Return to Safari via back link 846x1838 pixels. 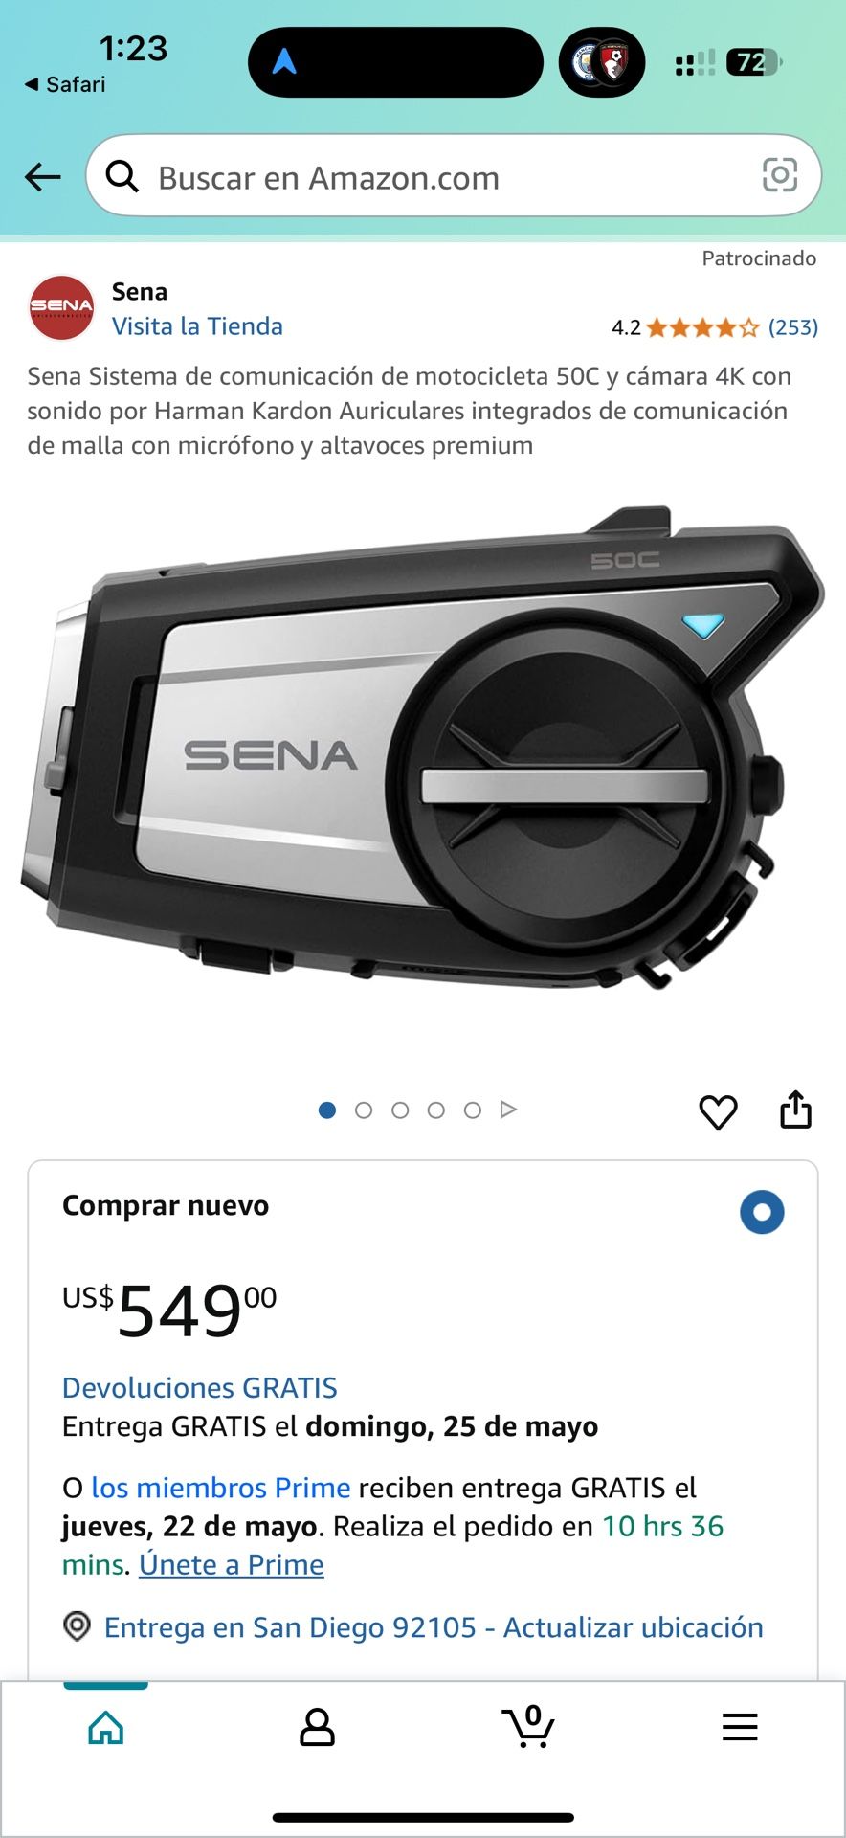(x=65, y=84)
